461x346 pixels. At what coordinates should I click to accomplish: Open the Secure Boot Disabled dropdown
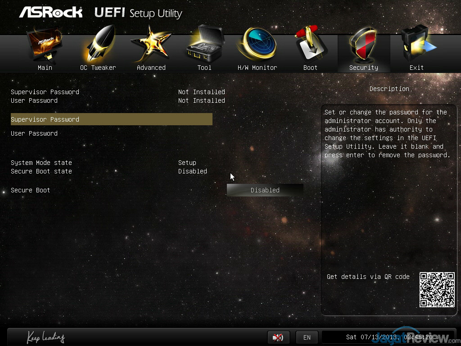point(265,190)
